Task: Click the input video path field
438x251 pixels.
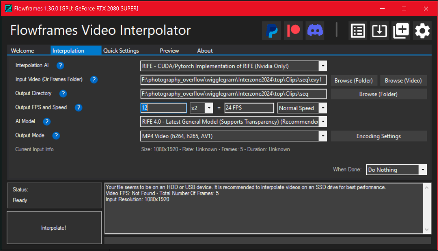Action: click(x=233, y=80)
